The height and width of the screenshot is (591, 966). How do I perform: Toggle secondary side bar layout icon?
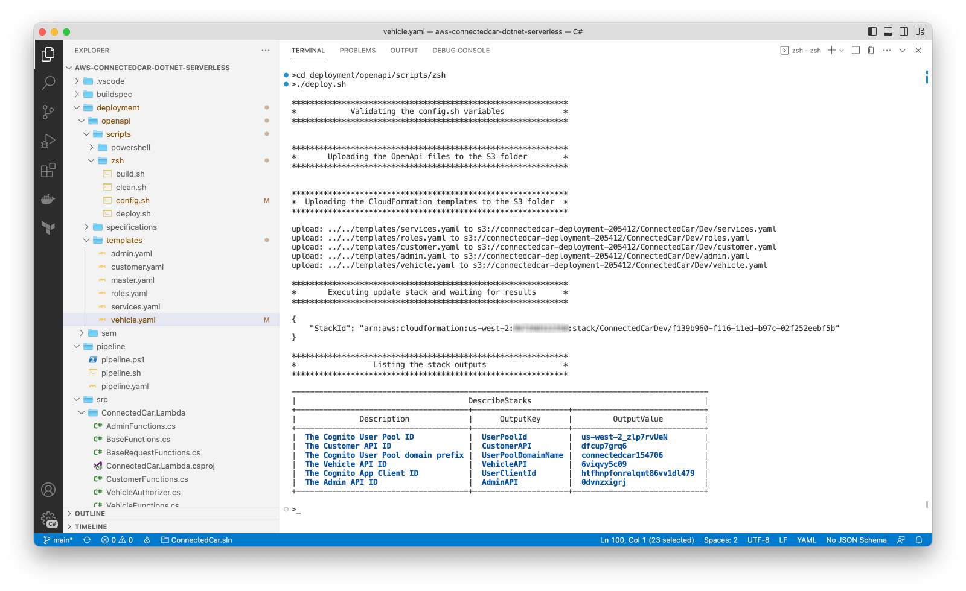pyautogui.click(x=904, y=31)
